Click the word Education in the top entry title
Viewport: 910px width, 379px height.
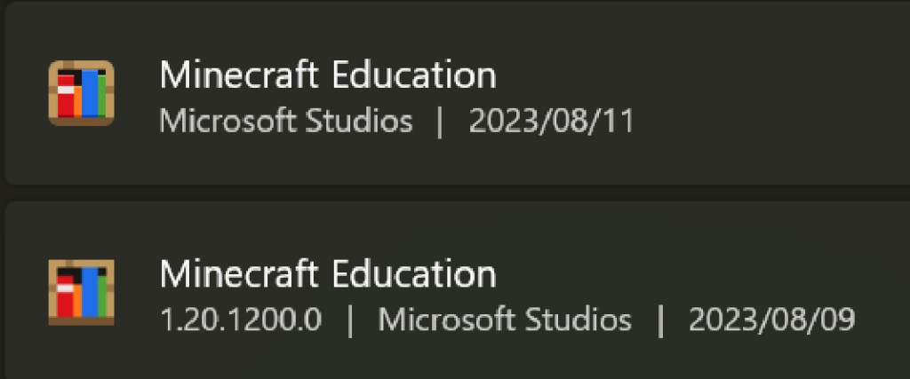pyautogui.click(x=413, y=75)
